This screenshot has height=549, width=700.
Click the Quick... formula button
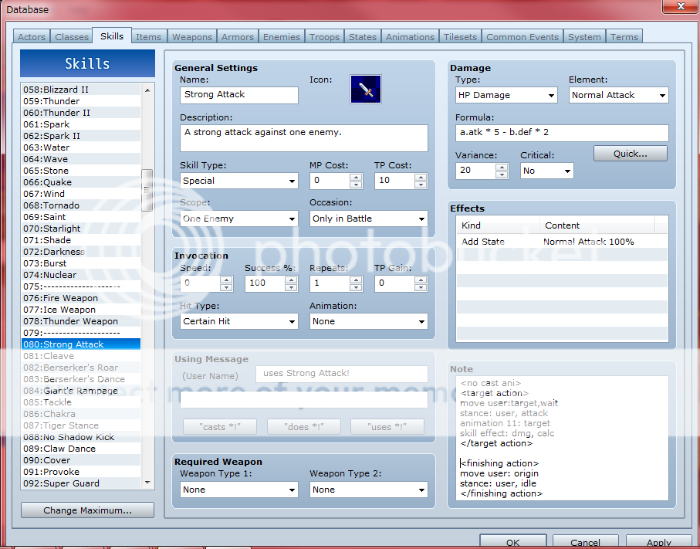[x=631, y=154]
